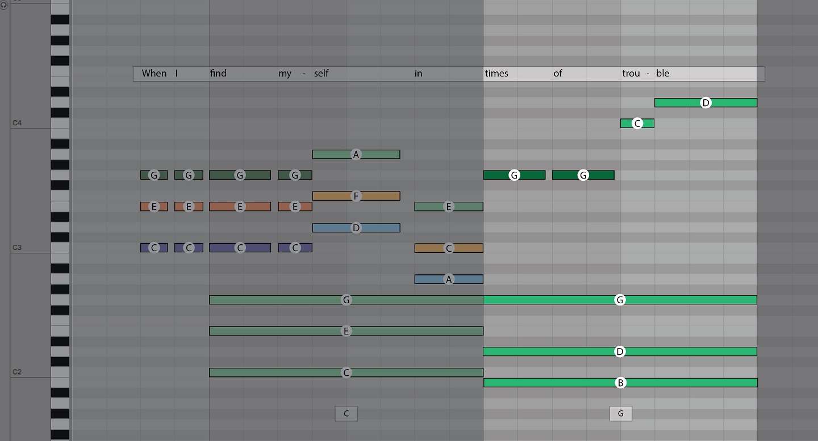Toggle the dark green G note under 'times'

[514, 175]
